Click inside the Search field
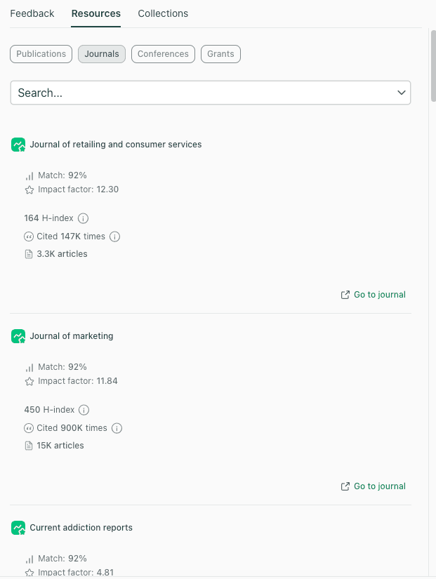The height and width of the screenshot is (579, 436). 176,92
